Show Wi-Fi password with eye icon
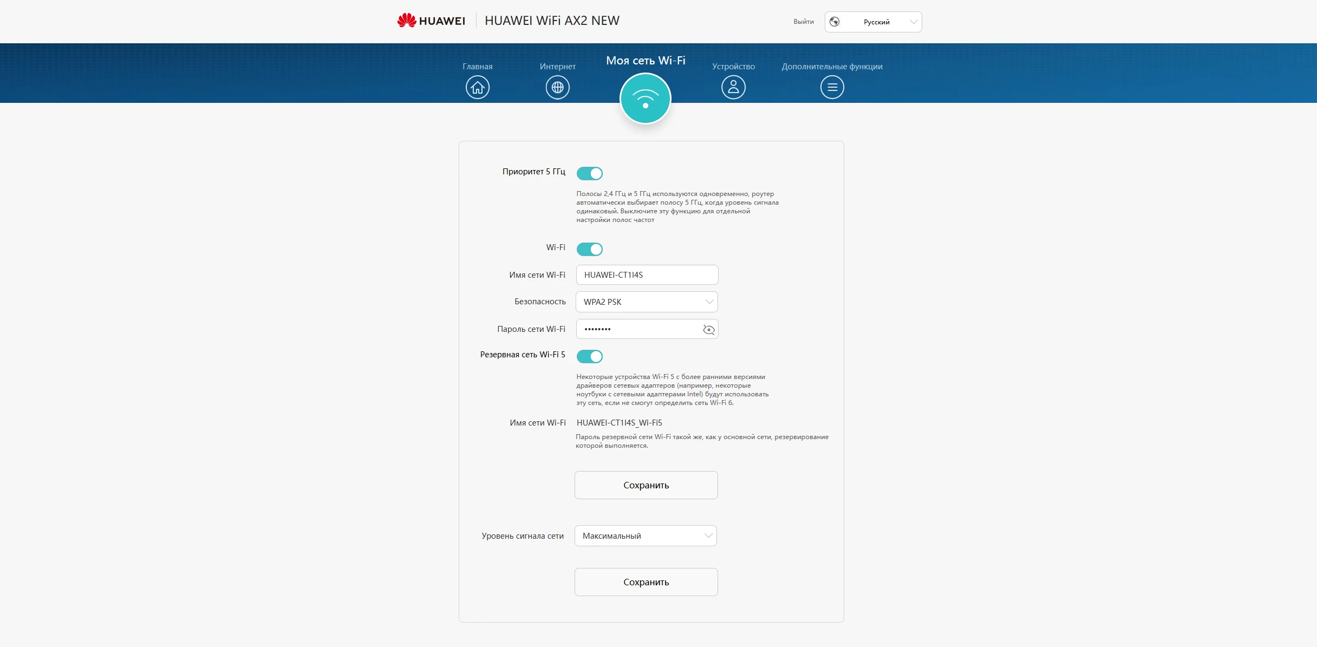This screenshot has width=1317, height=647. pos(708,330)
